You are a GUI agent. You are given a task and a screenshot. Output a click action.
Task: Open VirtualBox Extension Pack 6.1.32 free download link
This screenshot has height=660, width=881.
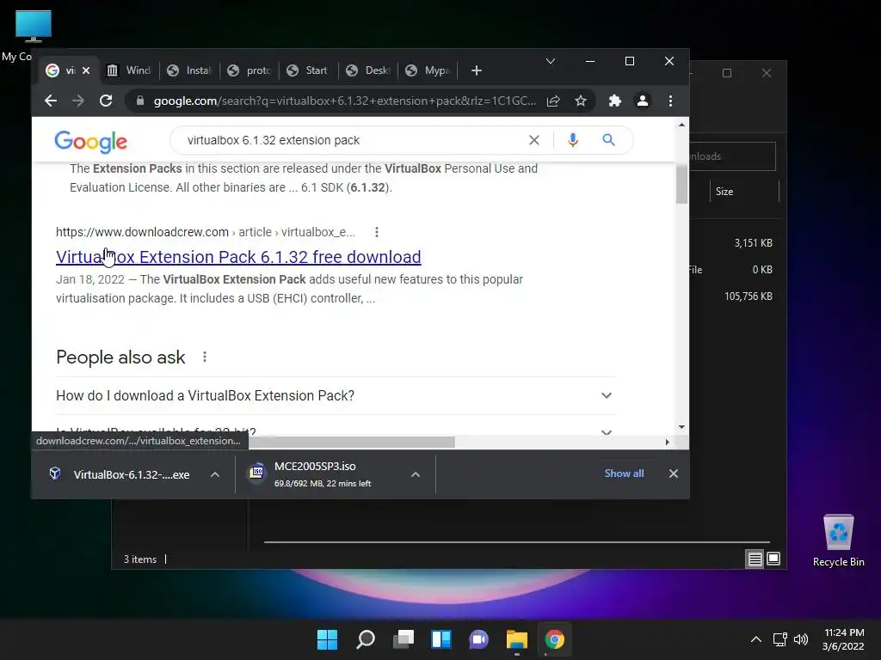pos(238,257)
